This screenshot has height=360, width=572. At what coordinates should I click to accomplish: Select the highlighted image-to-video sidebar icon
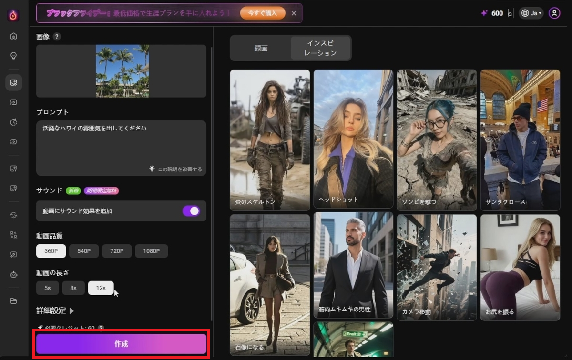[13, 82]
